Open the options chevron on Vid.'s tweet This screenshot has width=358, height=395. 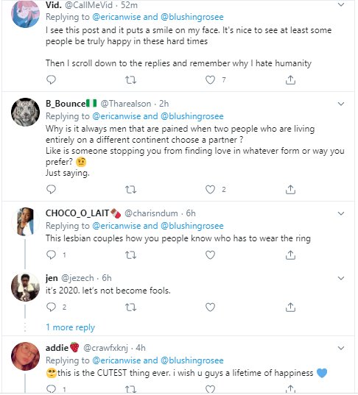click(x=341, y=4)
